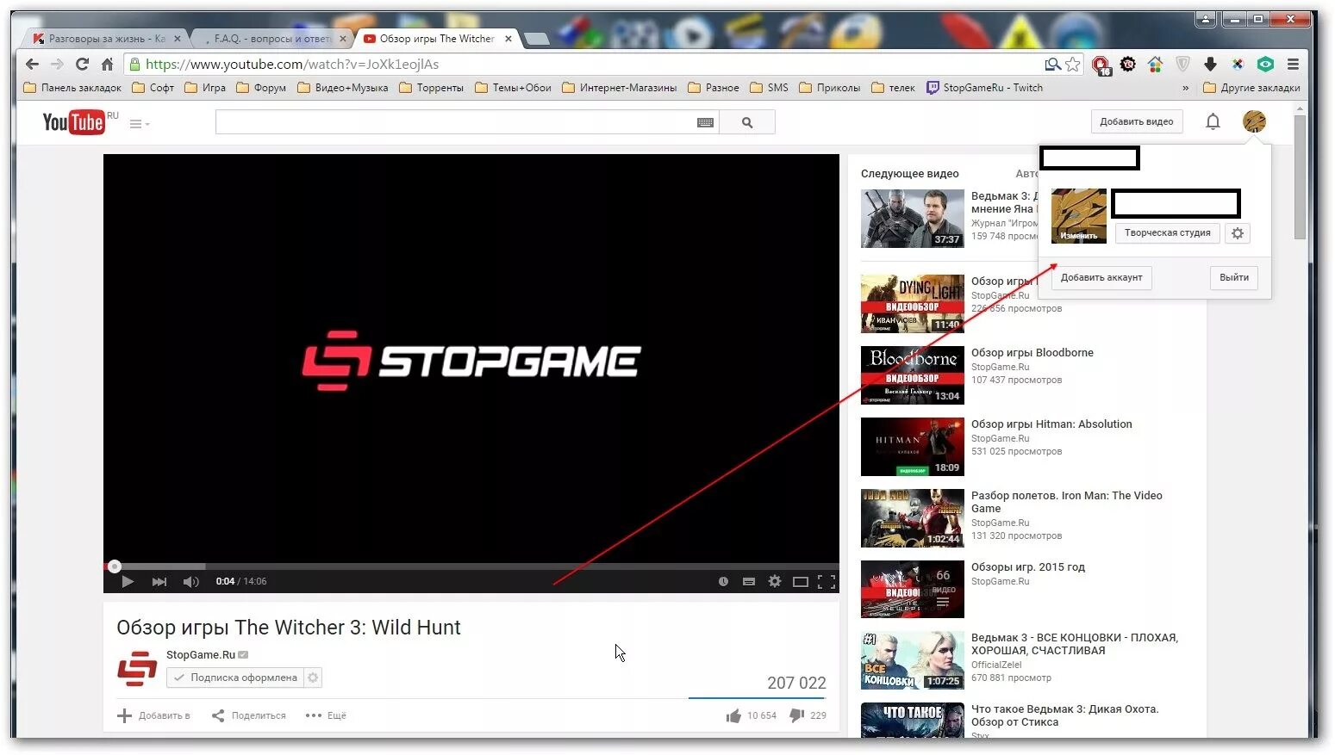Screen dimensions: 1335x755
Task: Dislike the video with thumbs down
Action: [x=797, y=715]
